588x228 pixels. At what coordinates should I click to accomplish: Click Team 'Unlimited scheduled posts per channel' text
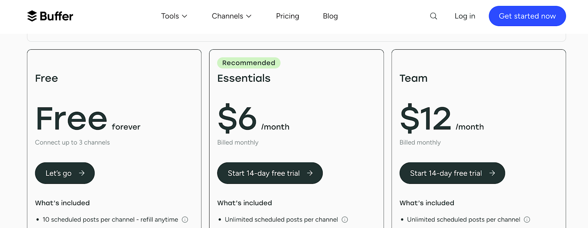click(x=463, y=220)
